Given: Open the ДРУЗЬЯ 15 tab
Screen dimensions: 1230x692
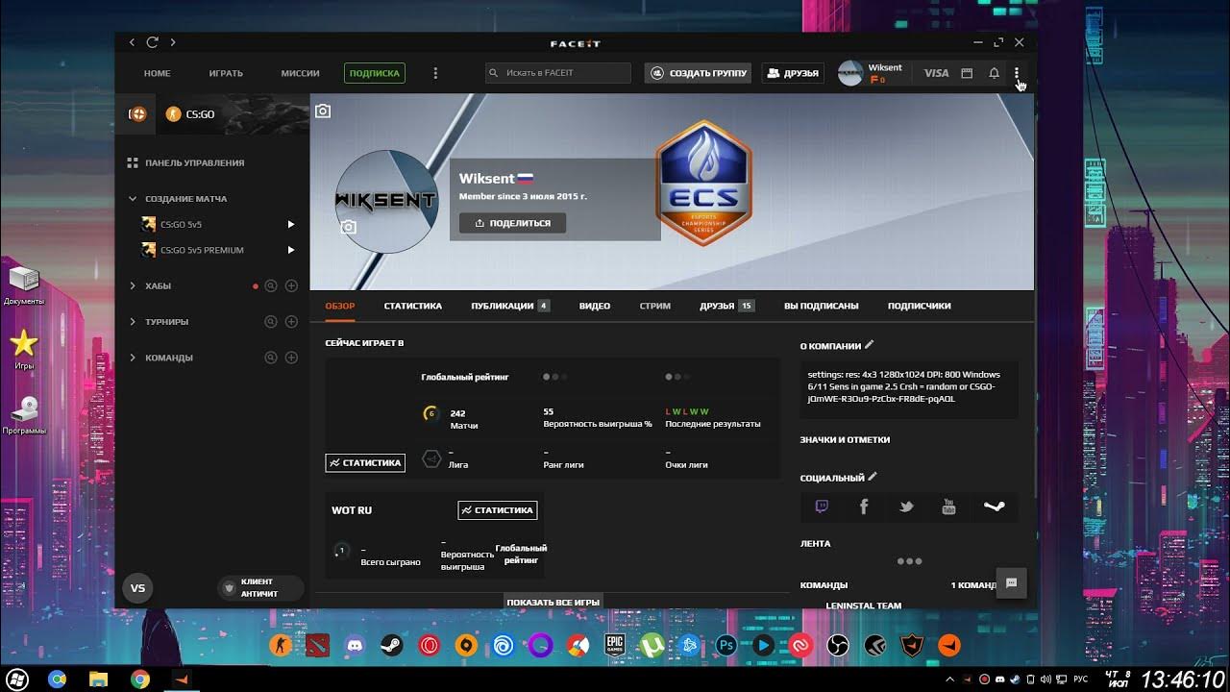Looking at the screenshot, I should point(726,306).
